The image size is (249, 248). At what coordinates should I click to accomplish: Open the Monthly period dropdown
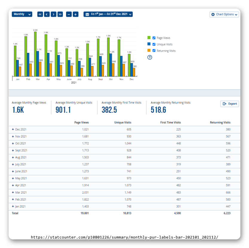coord(22,14)
